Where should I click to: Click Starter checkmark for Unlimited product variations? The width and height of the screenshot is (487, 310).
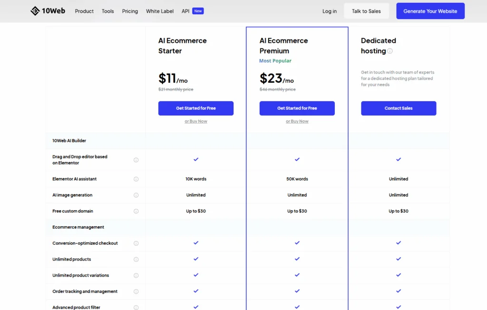pos(196,275)
